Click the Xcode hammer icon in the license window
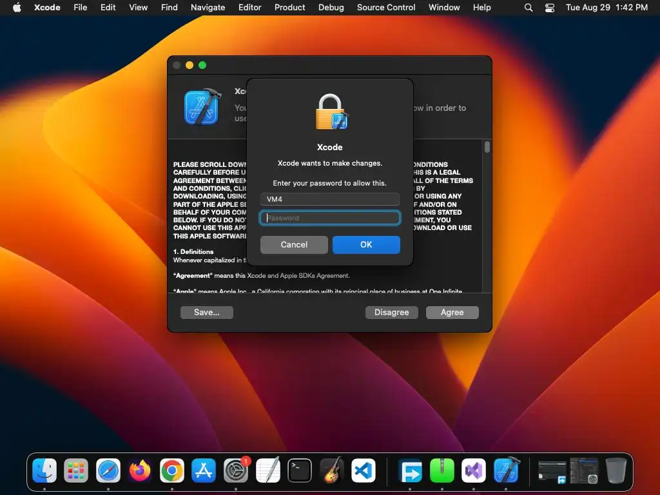The width and height of the screenshot is (660, 495). click(x=202, y=107)
